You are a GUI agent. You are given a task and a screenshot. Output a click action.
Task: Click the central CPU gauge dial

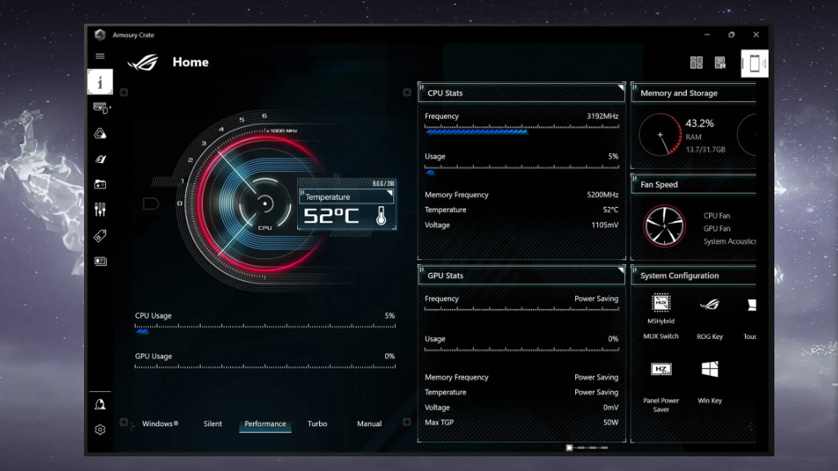click(264, 204)
